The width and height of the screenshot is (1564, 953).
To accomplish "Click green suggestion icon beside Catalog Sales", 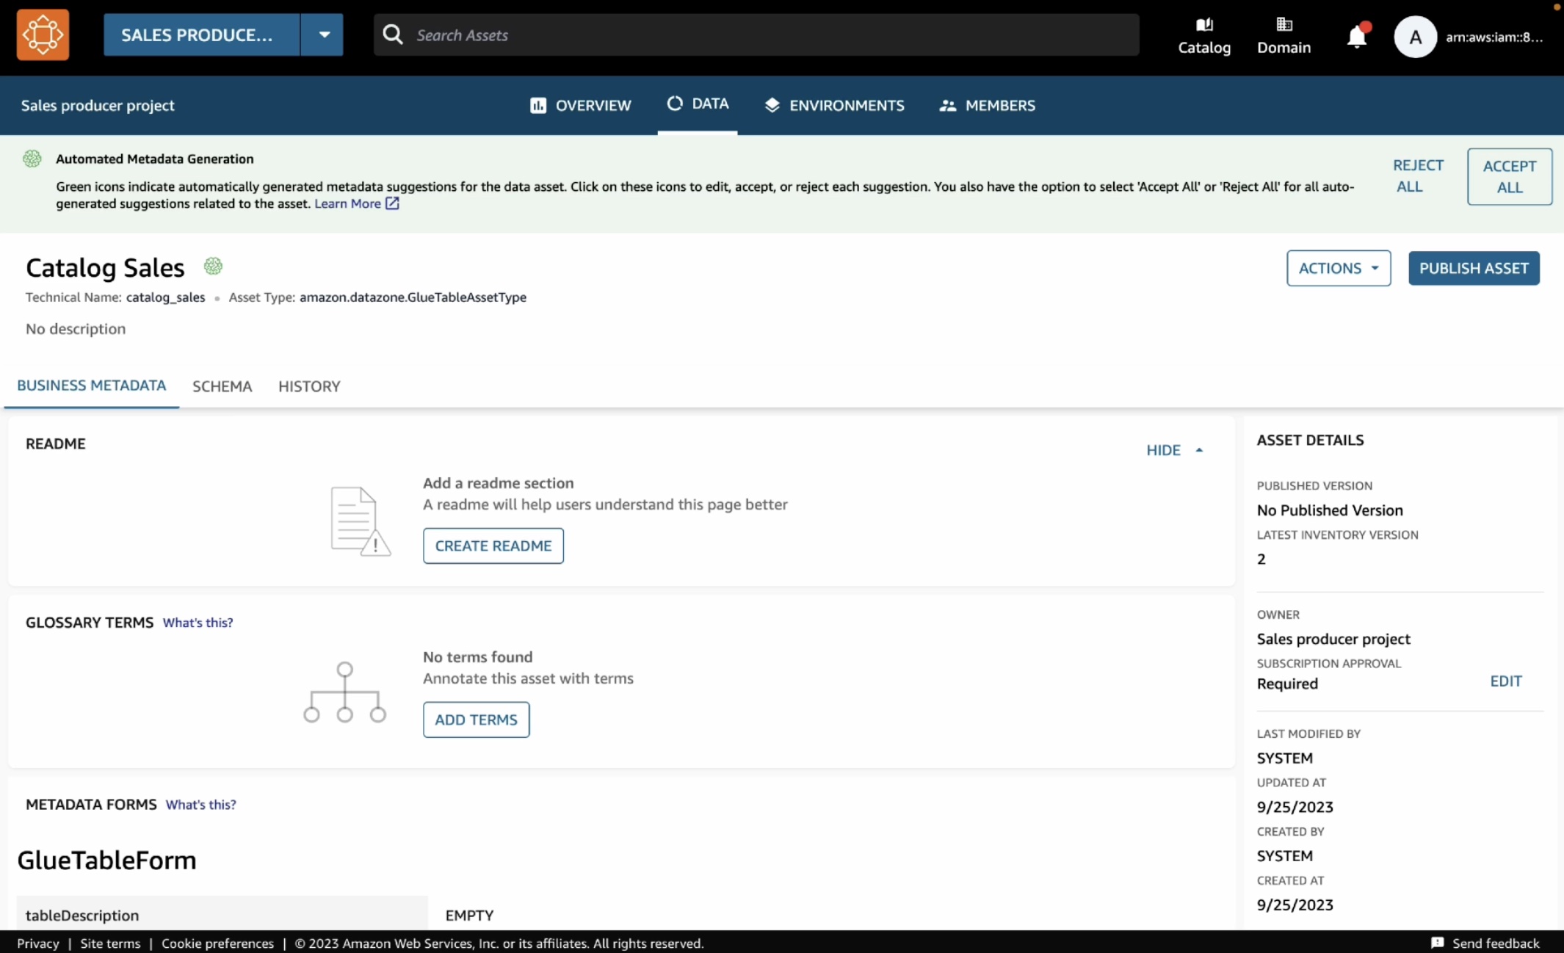I will (x=213, y=266).
